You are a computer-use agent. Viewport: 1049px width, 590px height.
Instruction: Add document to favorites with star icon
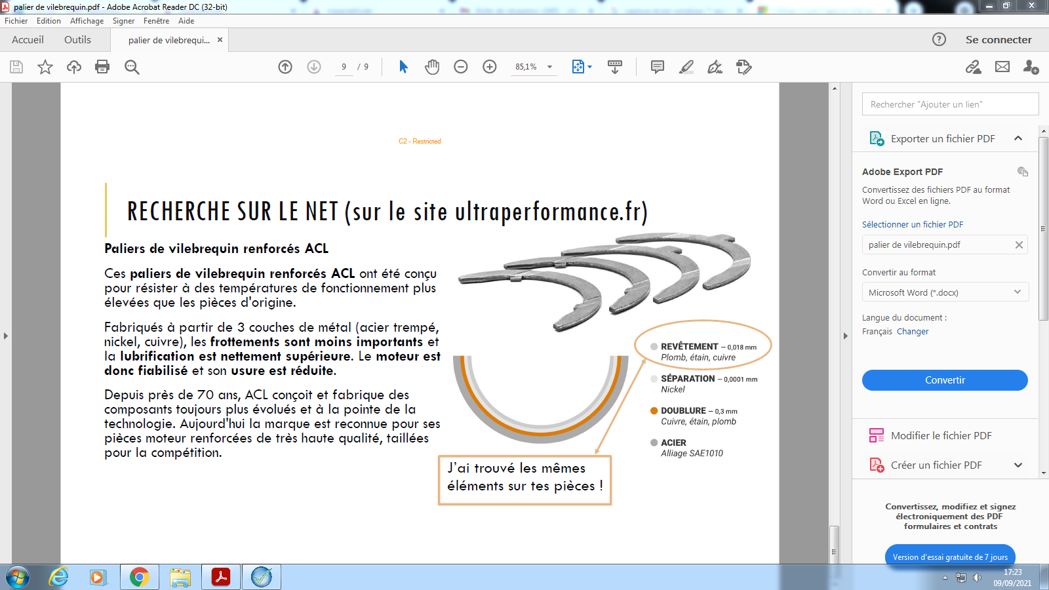coord(45,67)
